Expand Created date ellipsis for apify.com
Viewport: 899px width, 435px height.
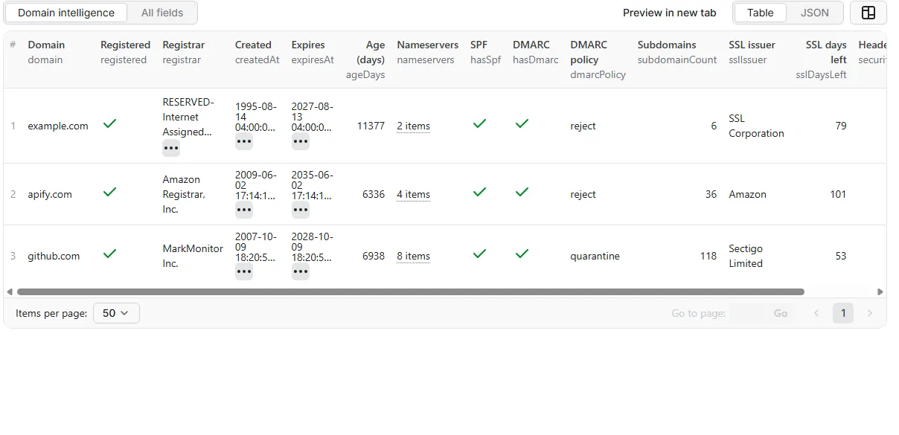244,210
